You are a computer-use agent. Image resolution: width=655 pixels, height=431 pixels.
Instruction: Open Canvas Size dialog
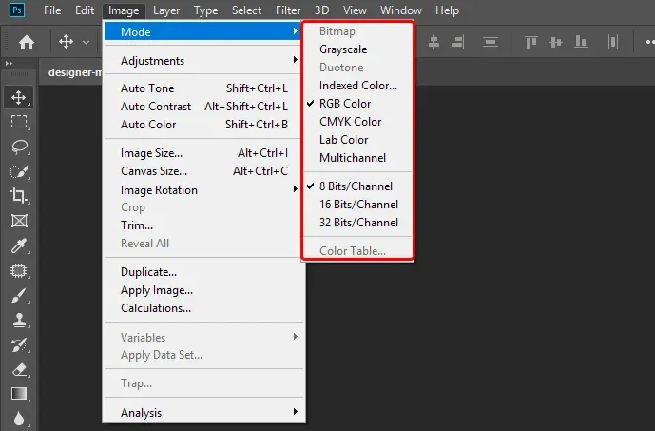(202, 171)
